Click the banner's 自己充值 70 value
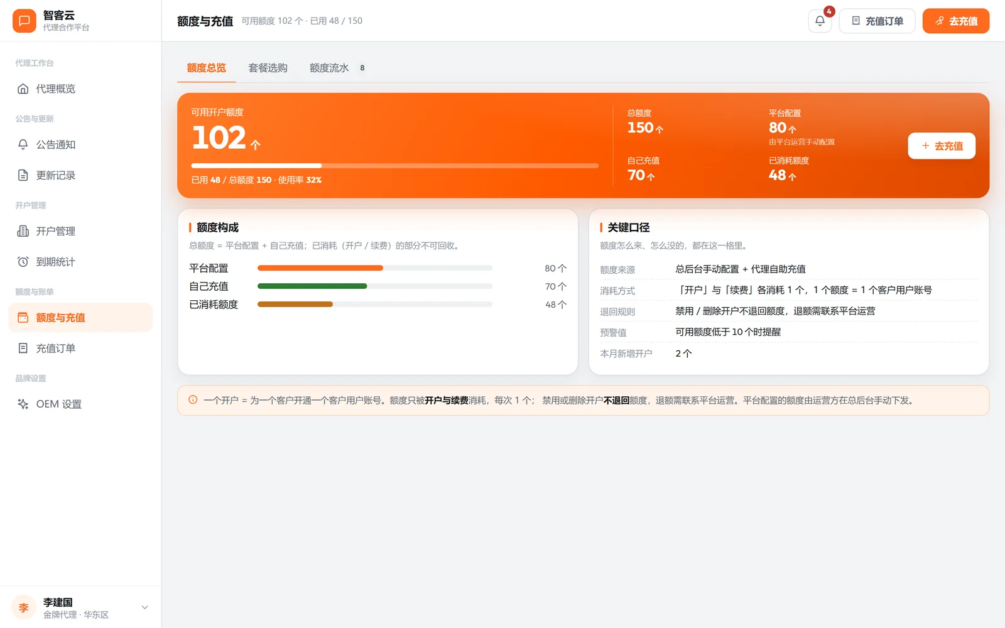 click(x=641, y=175)
